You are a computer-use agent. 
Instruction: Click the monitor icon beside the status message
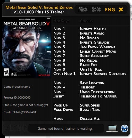click(112, 128)
